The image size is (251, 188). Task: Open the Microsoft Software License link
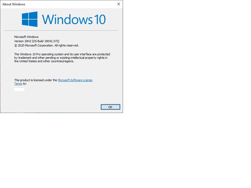(75, 80)
